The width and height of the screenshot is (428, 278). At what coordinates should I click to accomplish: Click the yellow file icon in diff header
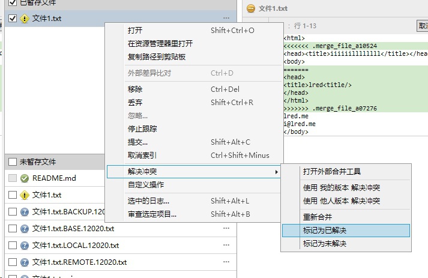point(251,8)
